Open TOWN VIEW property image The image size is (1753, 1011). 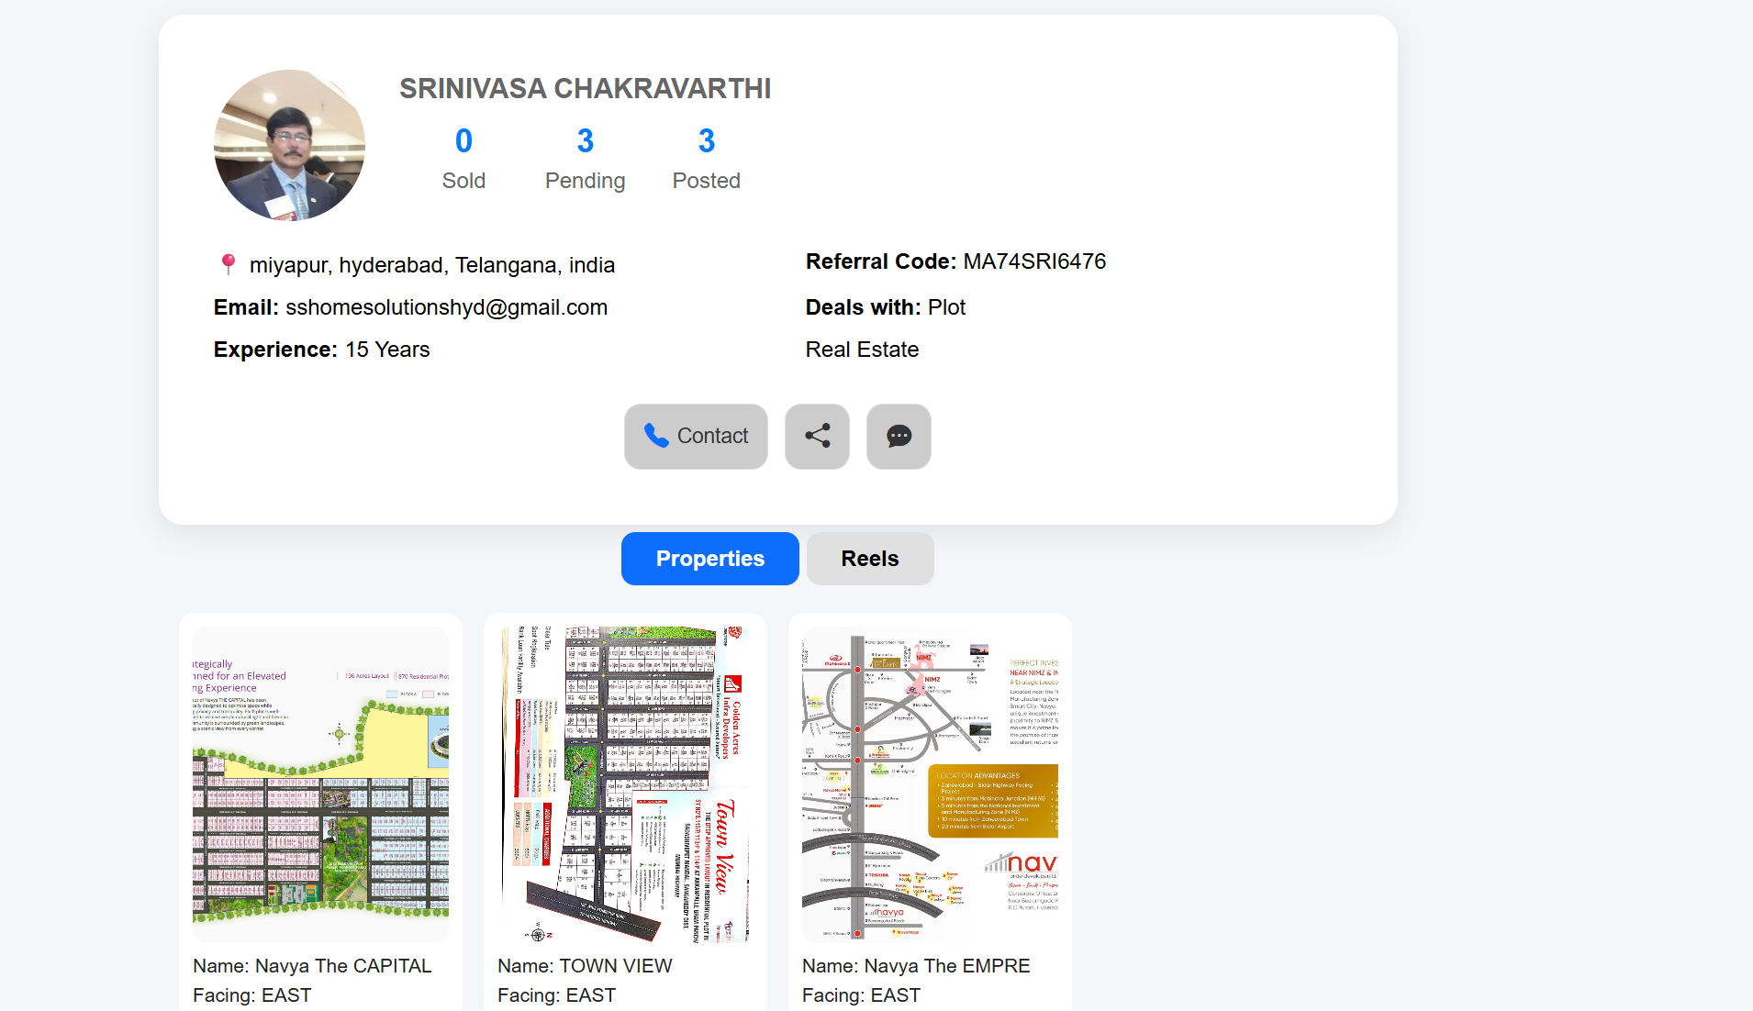pyautogui.click(x=625, y=784)
